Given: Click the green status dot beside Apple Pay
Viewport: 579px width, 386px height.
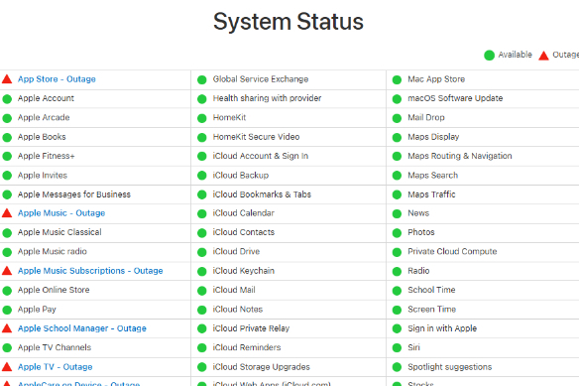Looking at the screenshot, I should click(x=7, y=310).
